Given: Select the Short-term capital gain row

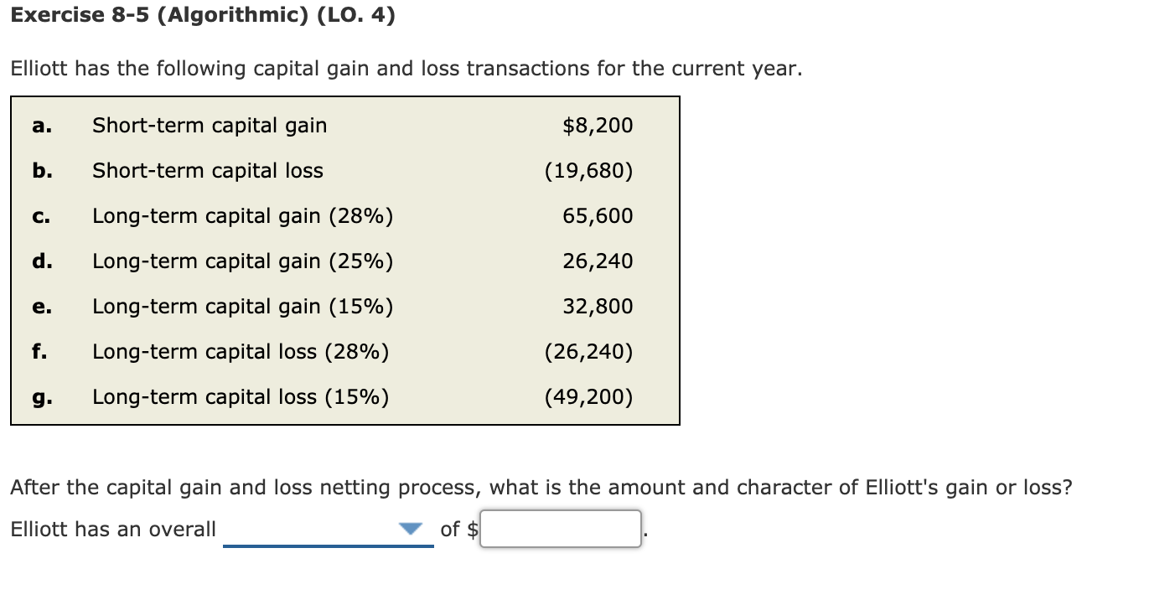Looking at the screenshot, I should pyautogui.click(x=209, y=125).
